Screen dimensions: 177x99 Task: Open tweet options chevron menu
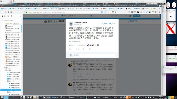[x=114, y=23]
